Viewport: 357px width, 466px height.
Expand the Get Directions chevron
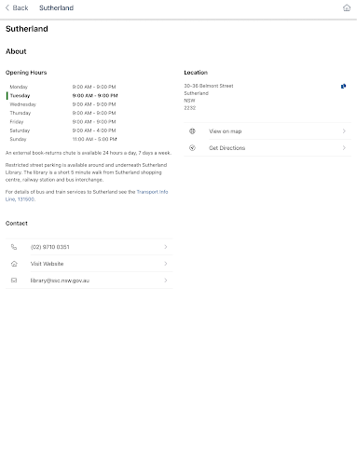344,148
